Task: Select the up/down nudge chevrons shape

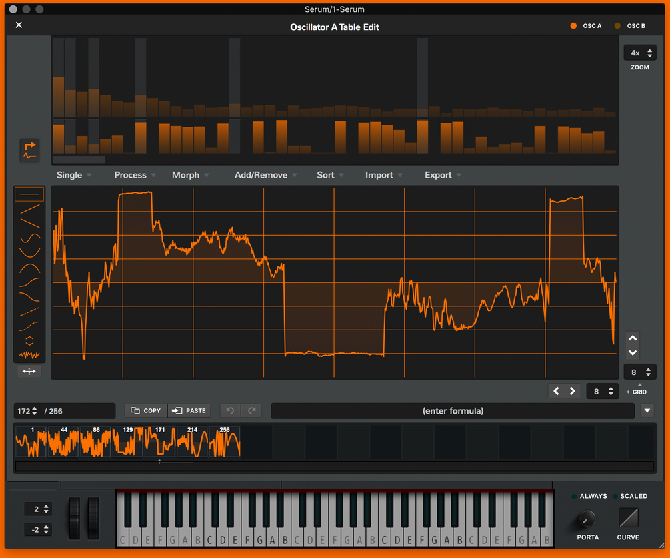Action: tap(29, 341)
